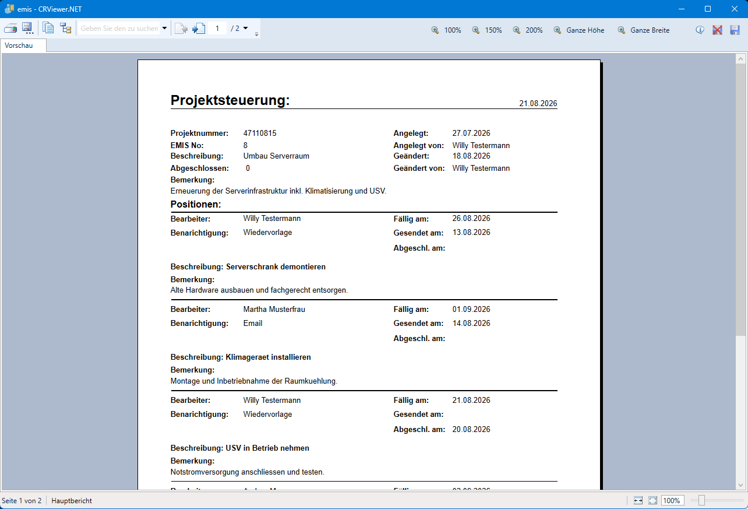Viewport: 748px width, 509px height.
Task: Click the blue floppy disk save icon
Action: [735, 30]
